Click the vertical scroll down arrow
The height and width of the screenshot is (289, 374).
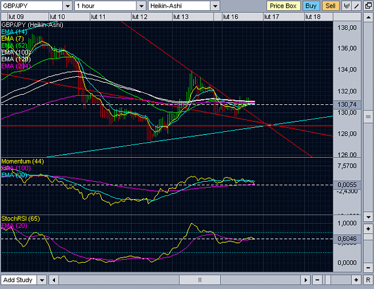(x=368, y=217)
